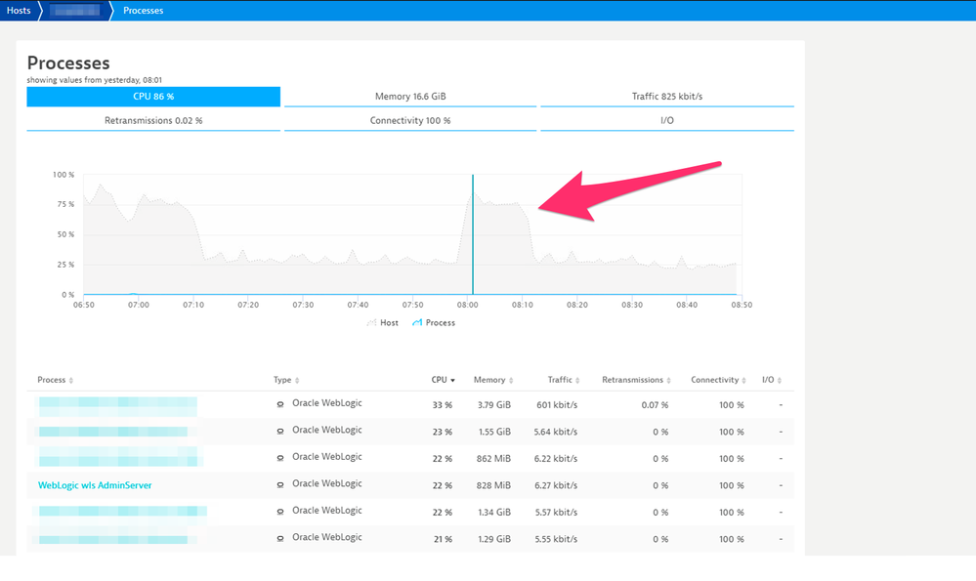
Task: Open the Traffic 825 kbit/s tab
Action: point(666,97)
